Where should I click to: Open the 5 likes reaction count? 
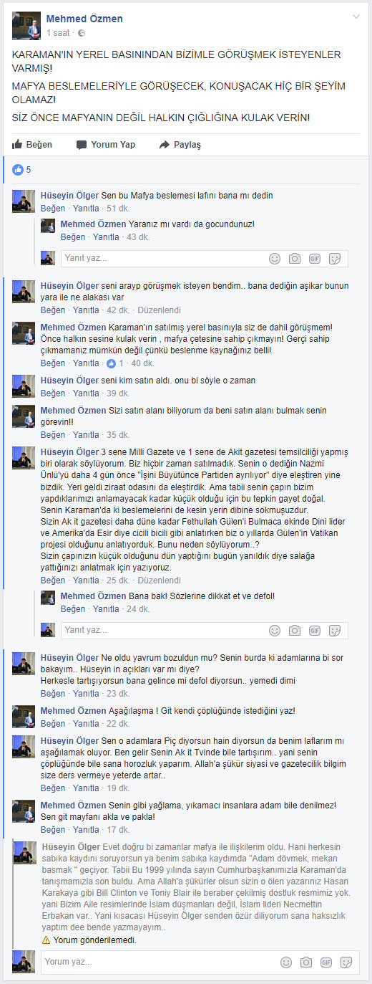tap(21, 170)
